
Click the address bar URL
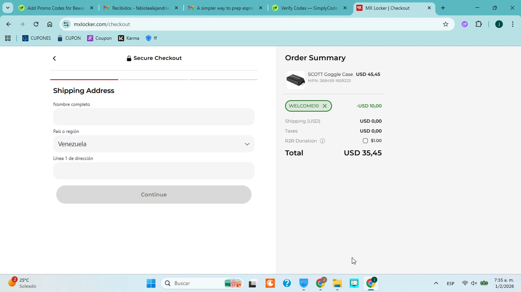point(102,24)
